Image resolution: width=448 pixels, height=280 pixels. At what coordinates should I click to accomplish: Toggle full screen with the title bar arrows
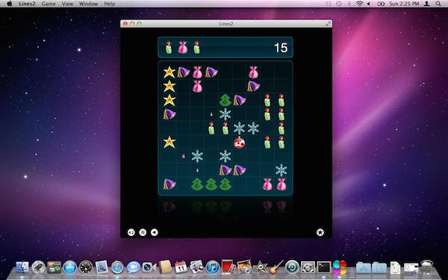[x=328, y=24]
